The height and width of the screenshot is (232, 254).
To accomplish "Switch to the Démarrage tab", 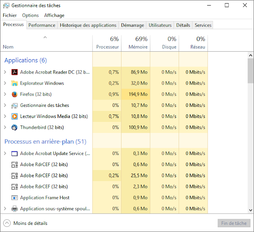I will click(132, 25).
